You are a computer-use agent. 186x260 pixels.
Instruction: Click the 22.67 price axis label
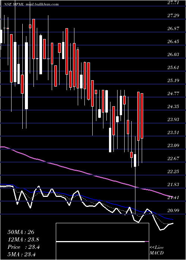(173, 158)
